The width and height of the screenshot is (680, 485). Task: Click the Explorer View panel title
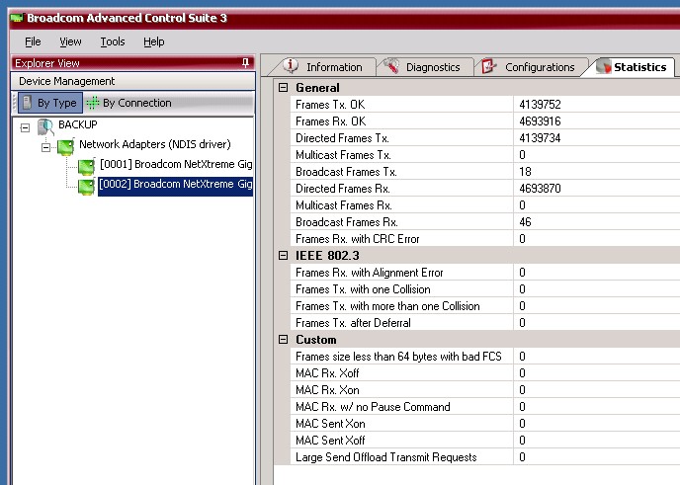[47, 63]
